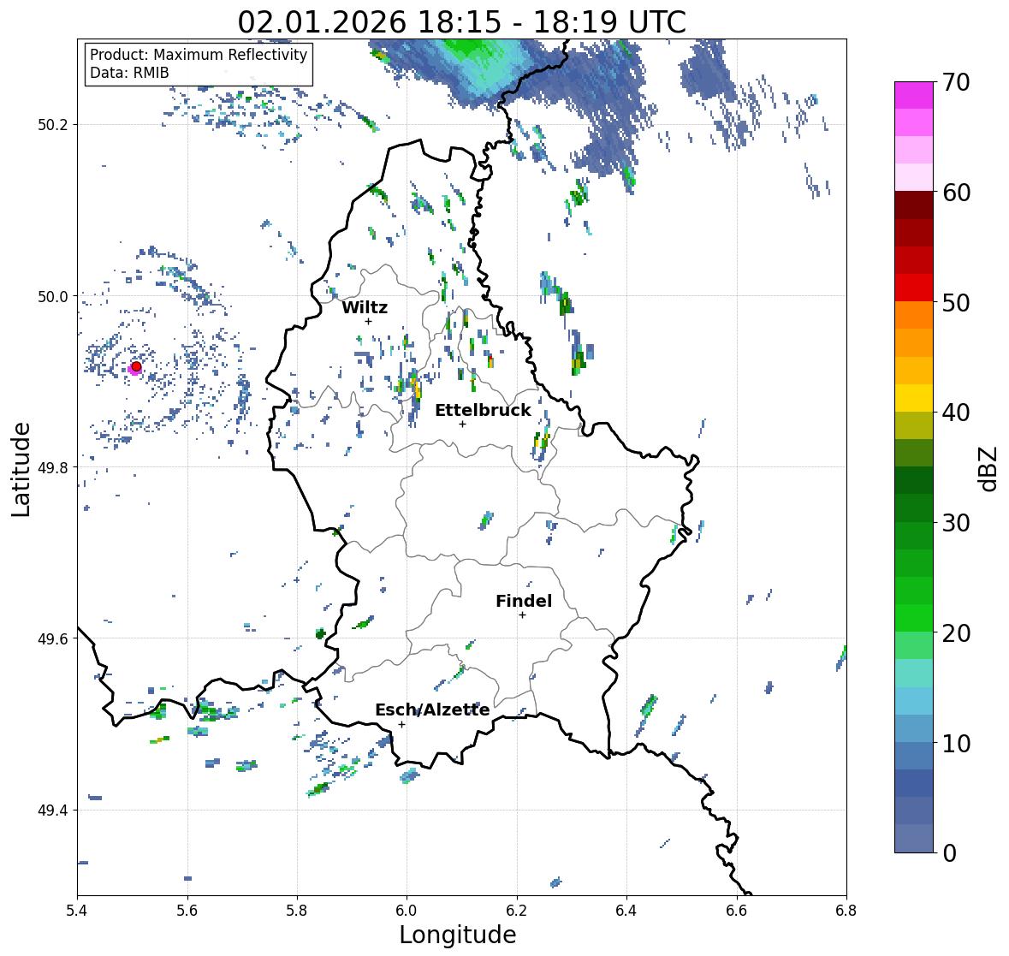Click the 70 tick label on the colorbar

click(956, 82)
